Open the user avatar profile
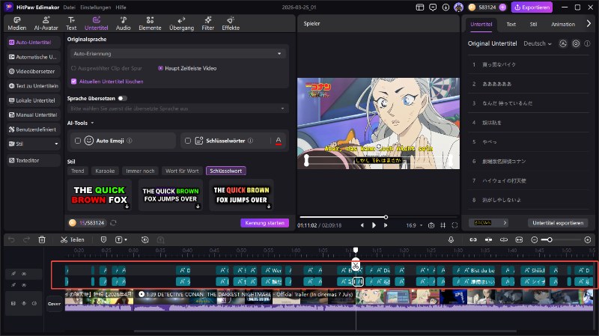This screenshot has height=336, width=599. pyautogui.click(x=458, y=7)
